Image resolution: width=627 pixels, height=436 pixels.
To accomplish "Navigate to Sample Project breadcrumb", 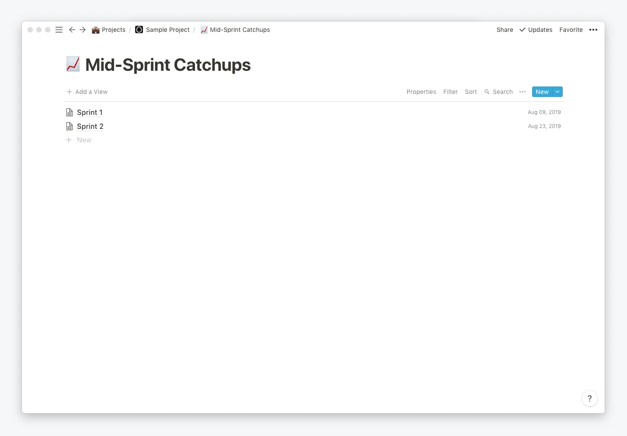I will tap(162, 30).
